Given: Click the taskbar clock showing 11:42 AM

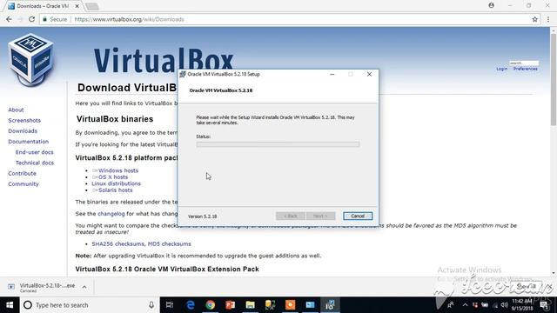Looking at the screenshot, I should [522, 305].
